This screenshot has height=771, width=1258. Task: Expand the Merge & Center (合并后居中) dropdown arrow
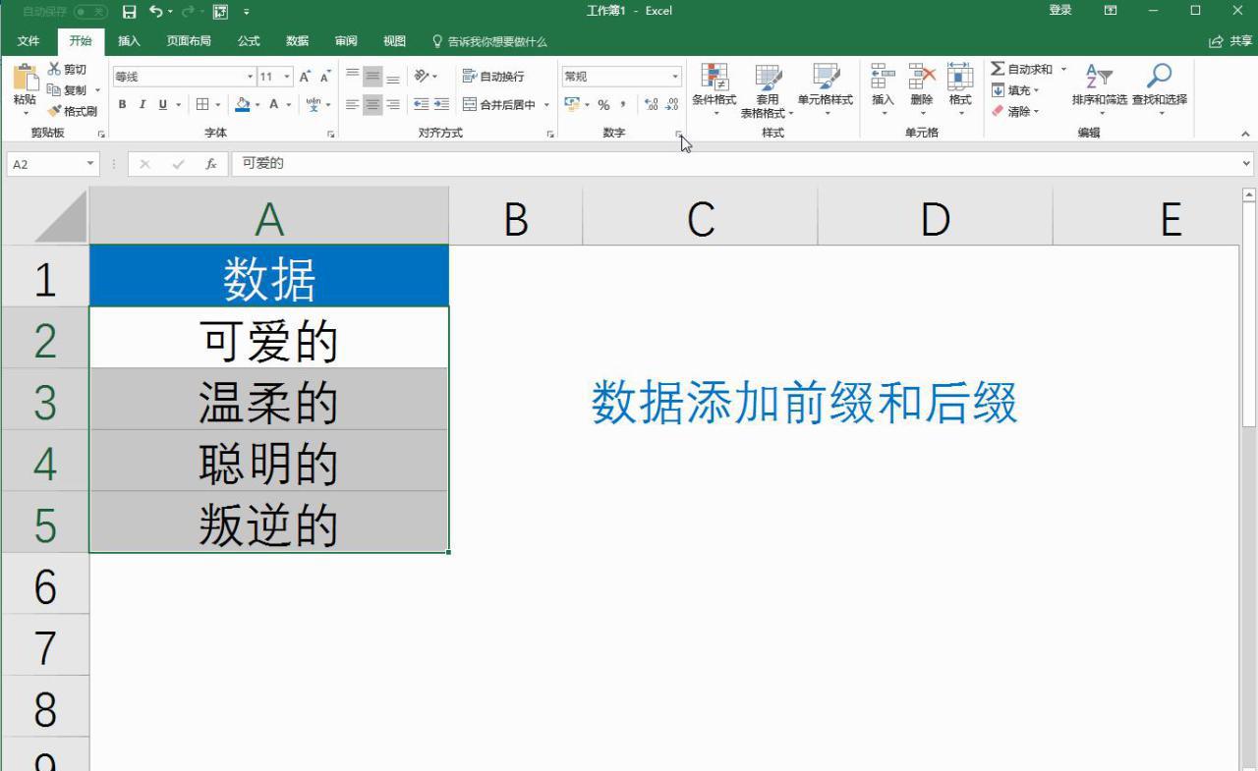(546, 104)
